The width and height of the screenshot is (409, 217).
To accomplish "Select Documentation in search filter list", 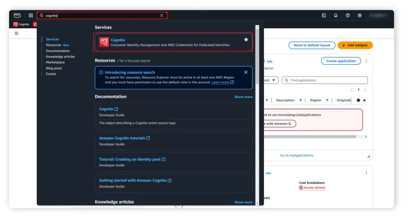I will [58, 51].
